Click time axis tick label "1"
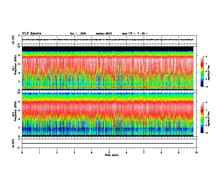Screen dimensions: 221x171 pyautogui.click(x=39, y=153)
